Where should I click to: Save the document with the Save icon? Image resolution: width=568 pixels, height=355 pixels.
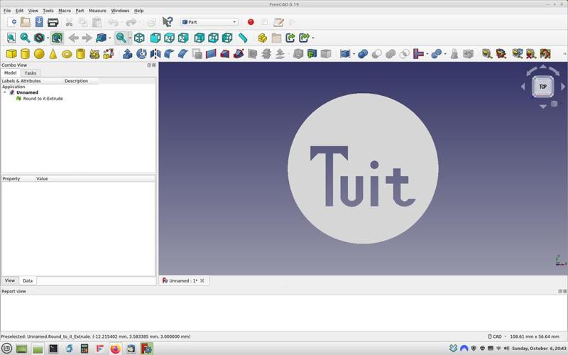39,22
